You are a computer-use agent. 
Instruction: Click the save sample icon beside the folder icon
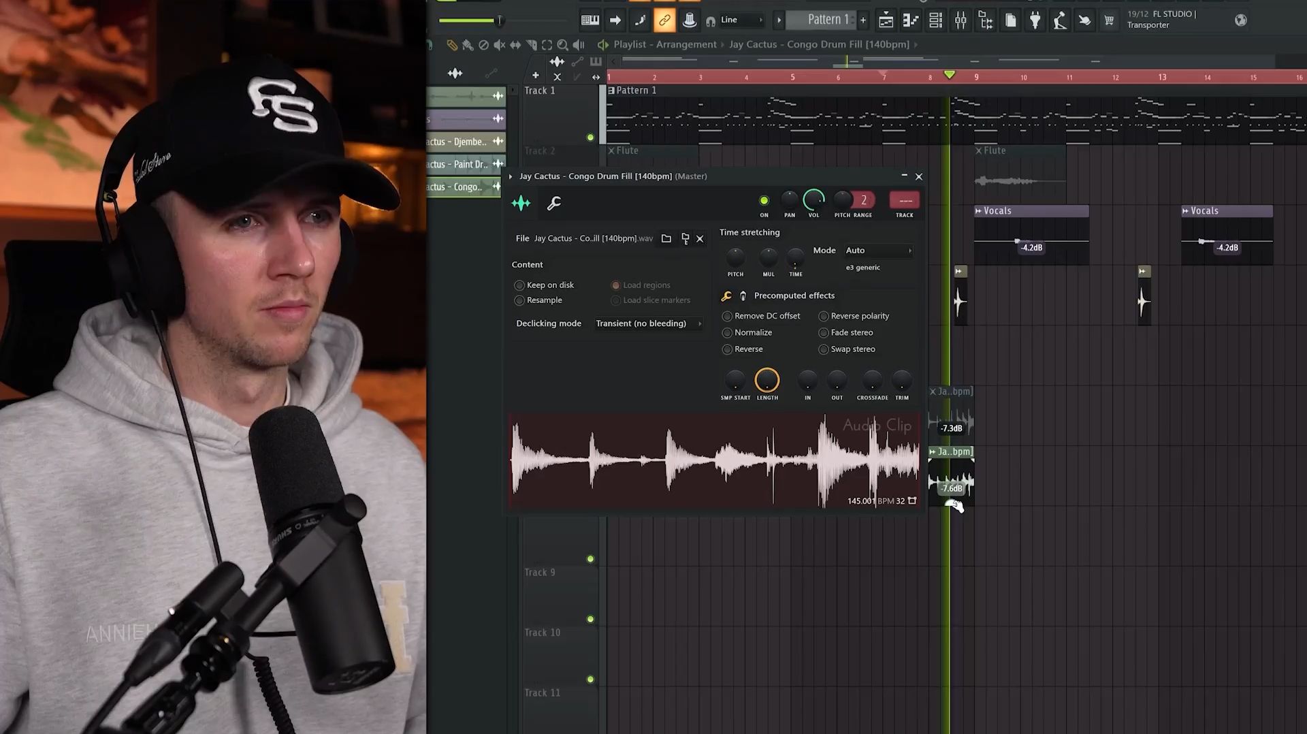click(x=685, y=238)
